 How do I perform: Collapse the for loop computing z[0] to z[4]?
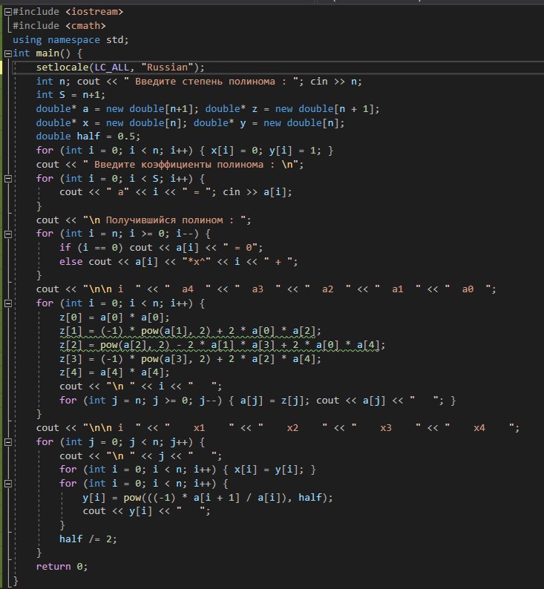(x=7, y=303)
